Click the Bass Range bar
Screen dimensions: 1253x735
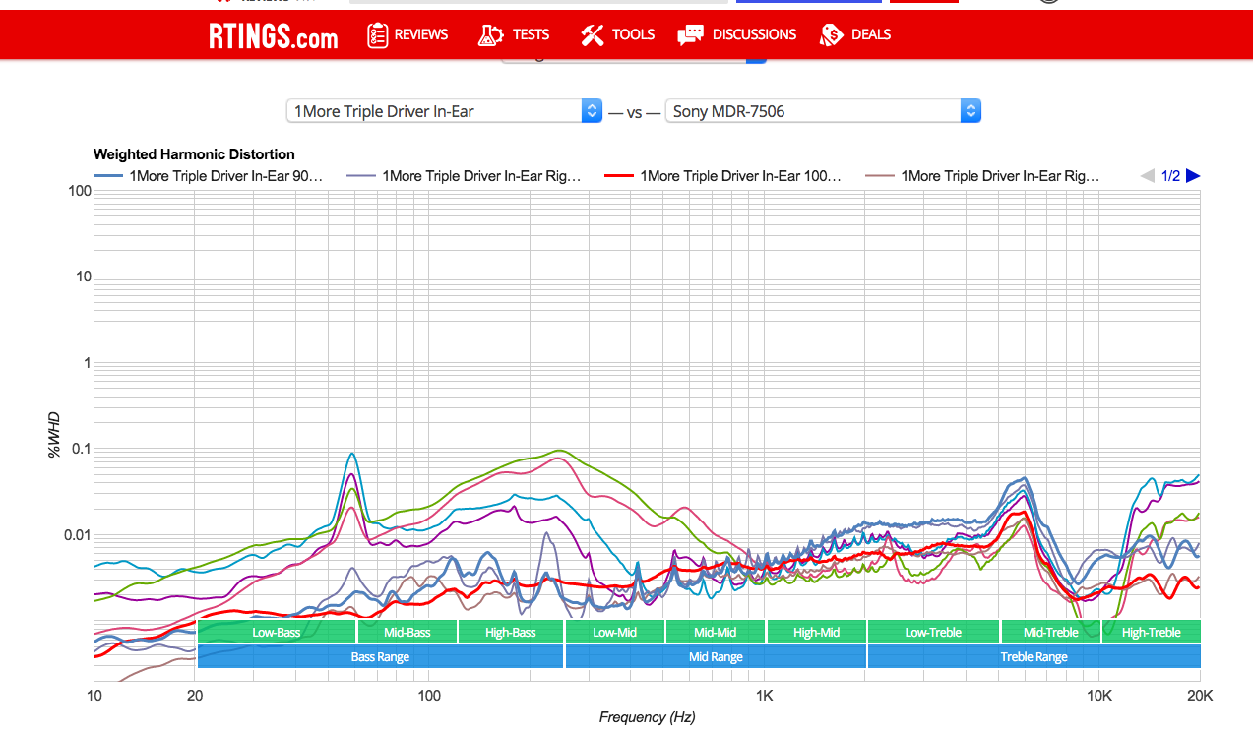click(x=380, y=656)
